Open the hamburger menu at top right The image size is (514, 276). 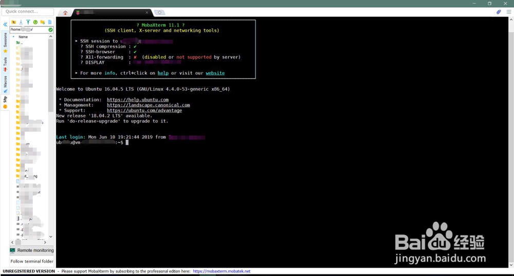509,12
